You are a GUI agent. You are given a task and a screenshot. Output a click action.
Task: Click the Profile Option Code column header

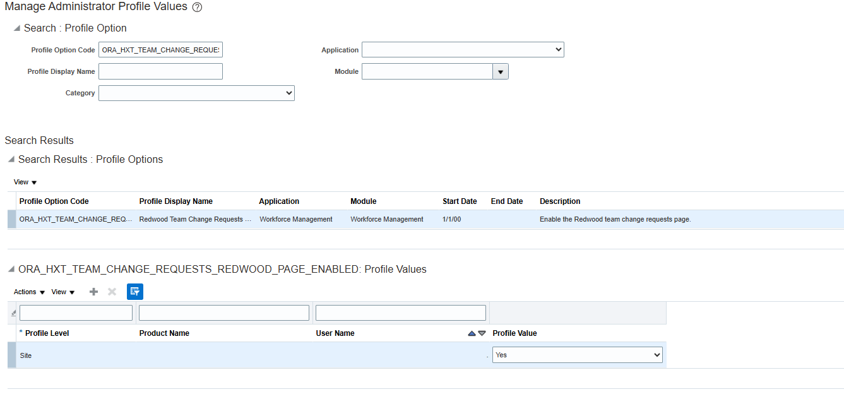tap(54, 201)
